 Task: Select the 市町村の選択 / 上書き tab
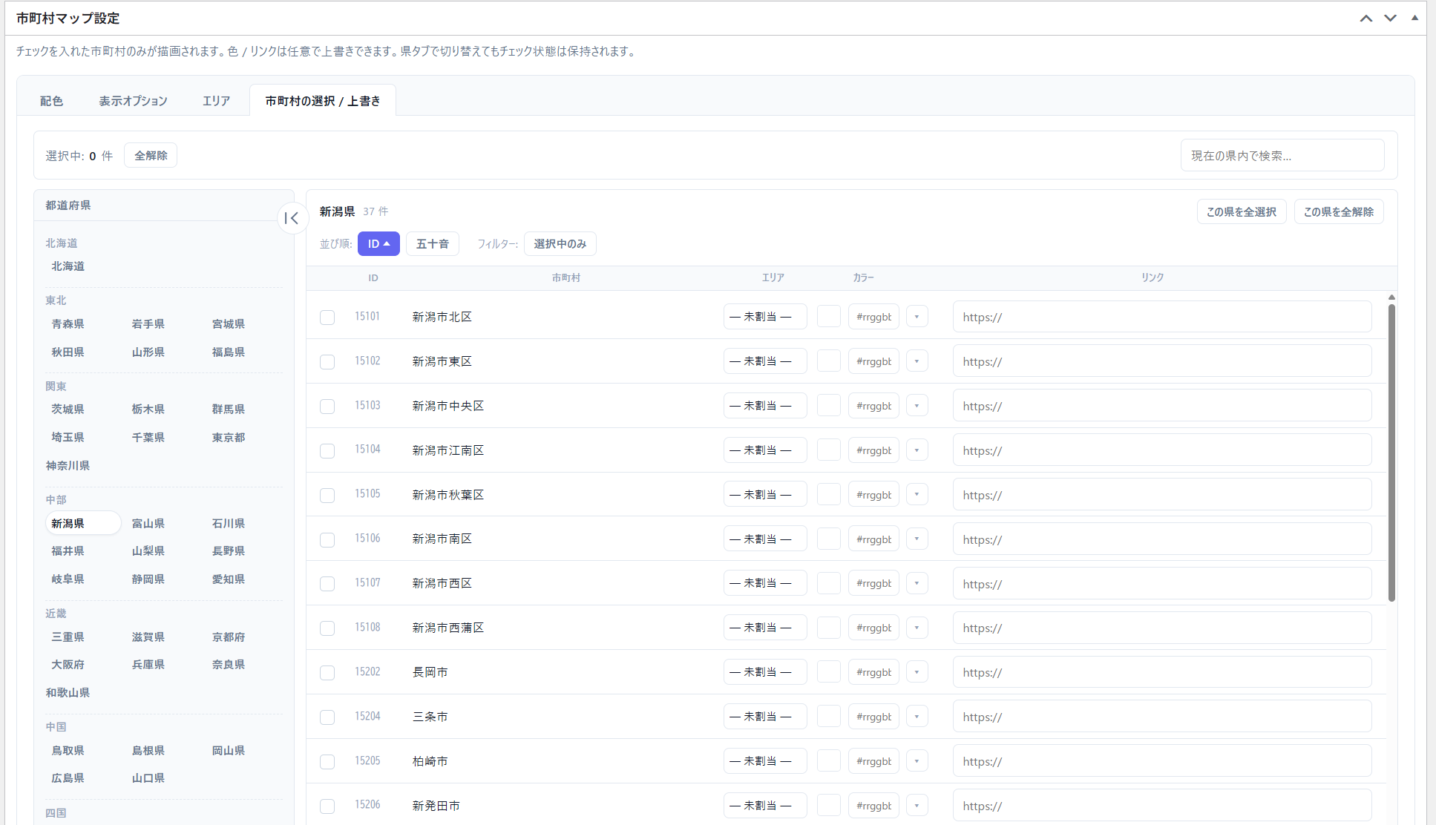coord(323,101)
